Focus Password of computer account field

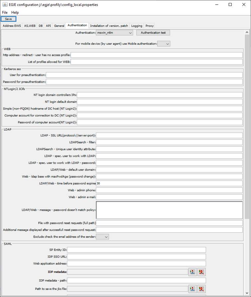coord(160,122)
